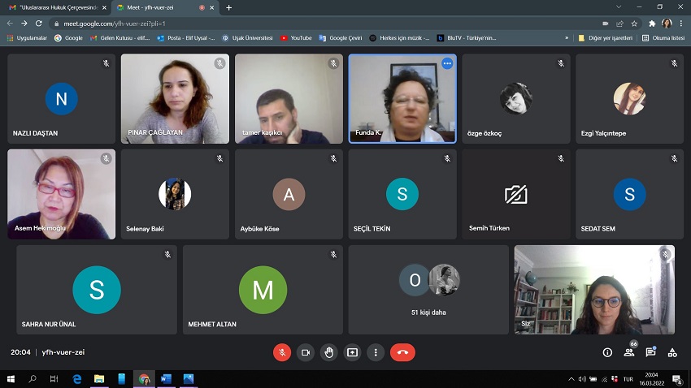The image size is (691, 388).
Task: Turn off the camera
Action: tap(306, 352)
